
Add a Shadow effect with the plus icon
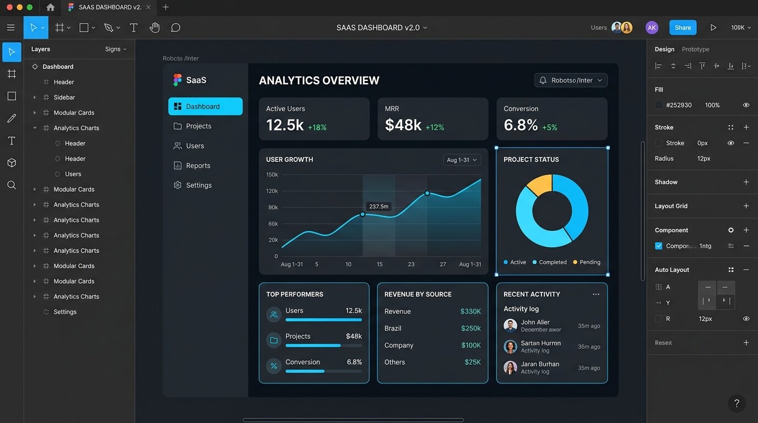746,182
